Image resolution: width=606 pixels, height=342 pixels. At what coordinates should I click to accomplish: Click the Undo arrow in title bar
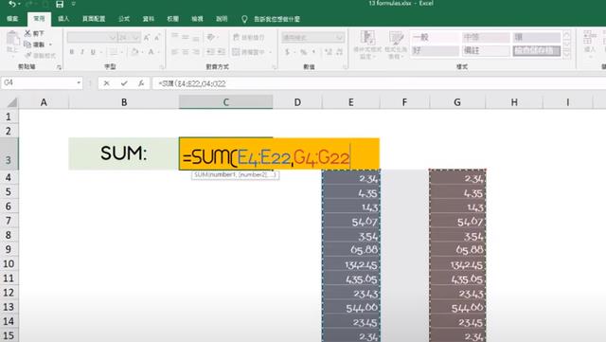[12, 4]
